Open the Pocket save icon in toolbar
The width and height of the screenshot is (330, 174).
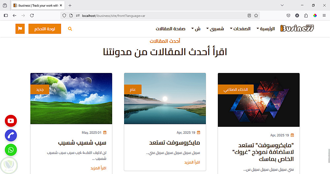(288, 16)
